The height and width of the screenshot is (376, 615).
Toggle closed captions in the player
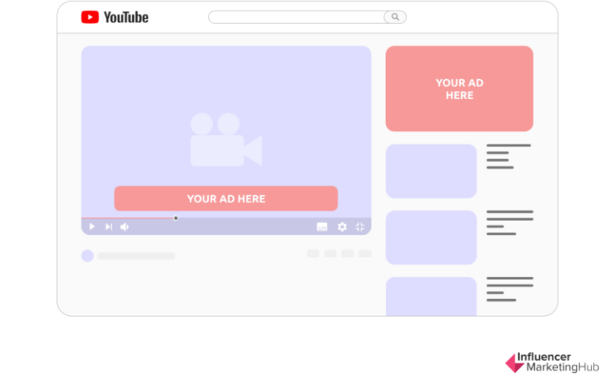pyautogui.click(x=322, y=227)
